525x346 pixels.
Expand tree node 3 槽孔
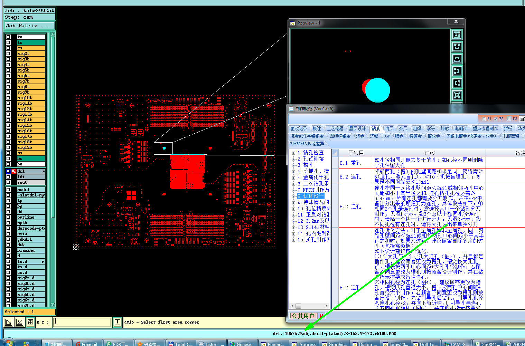tap(293, 165)
